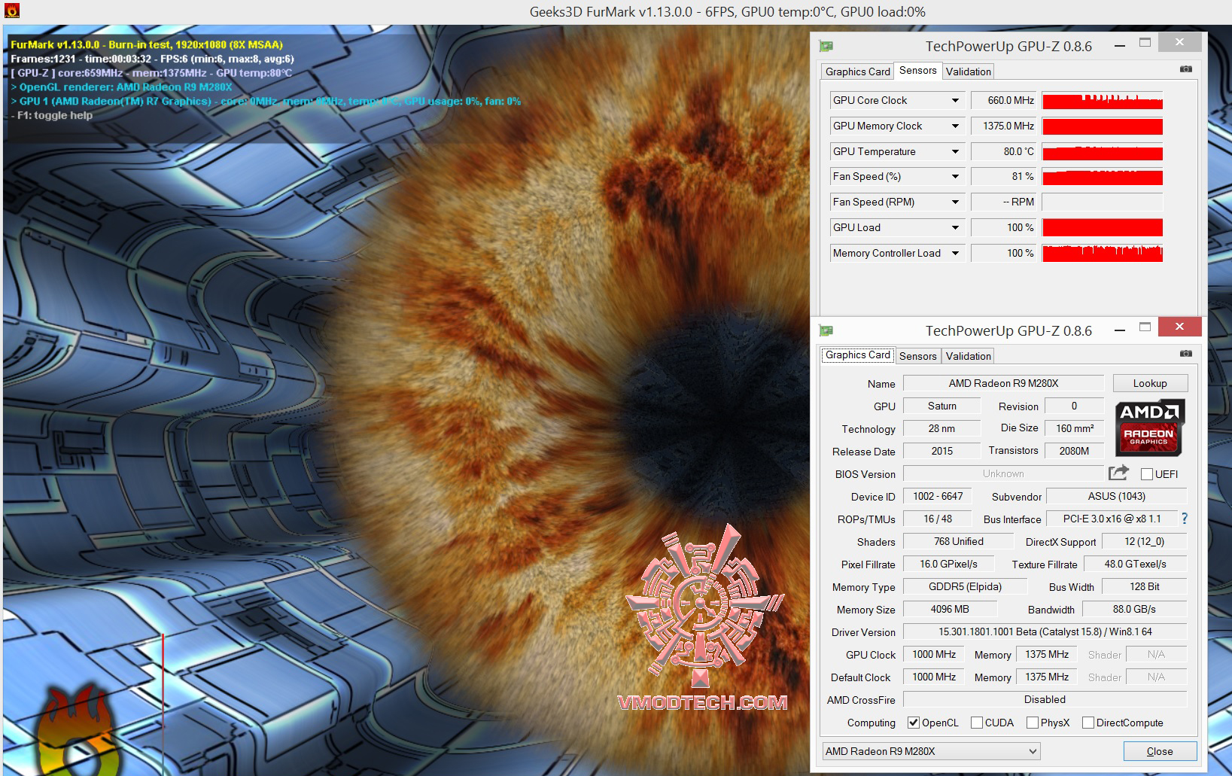Click the Driver Version value field
The width and height of the screenshot is (1232, 776).
(1045, 631)
